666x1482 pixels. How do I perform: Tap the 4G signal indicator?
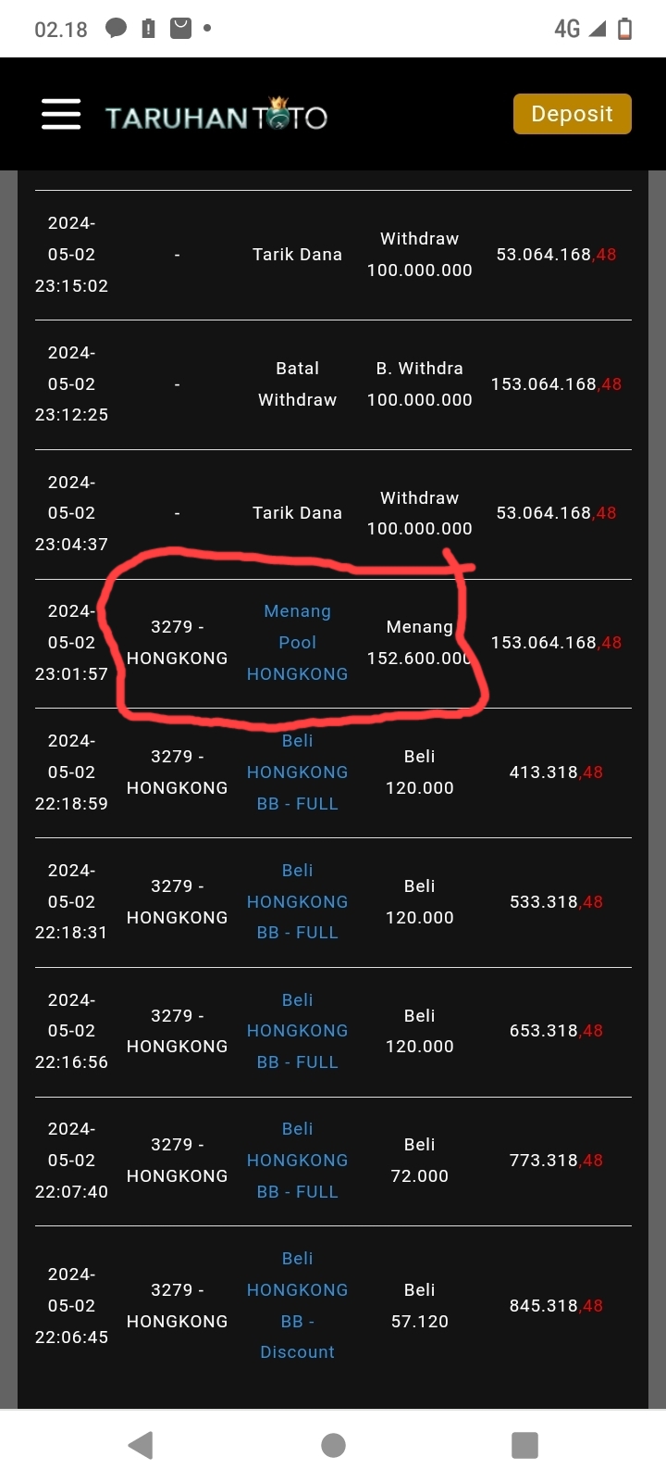(x=567, y=29)
